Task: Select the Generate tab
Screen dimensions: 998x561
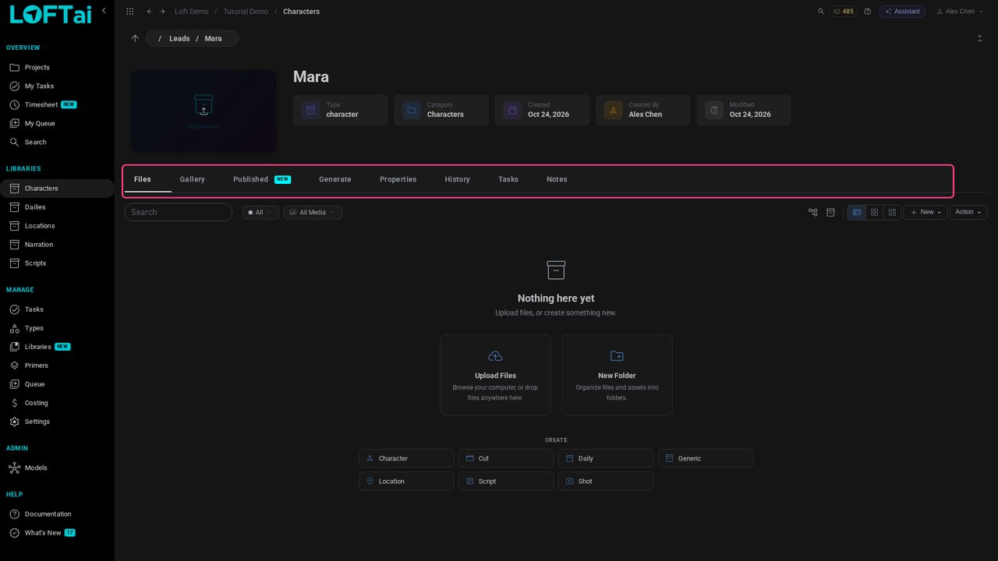Action: (x=335, y=179)
